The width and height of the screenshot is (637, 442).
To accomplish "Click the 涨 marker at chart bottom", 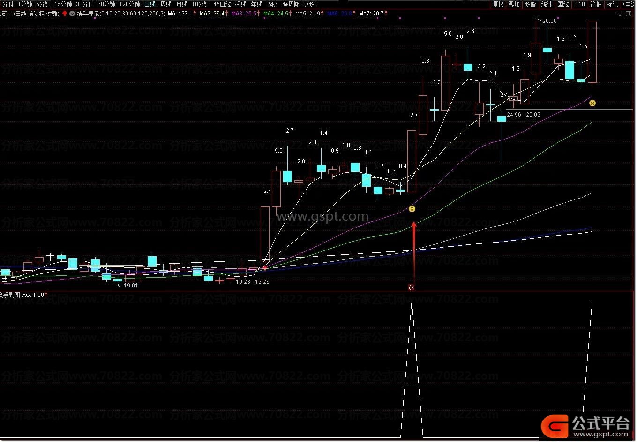I will [x=412, y=287].
